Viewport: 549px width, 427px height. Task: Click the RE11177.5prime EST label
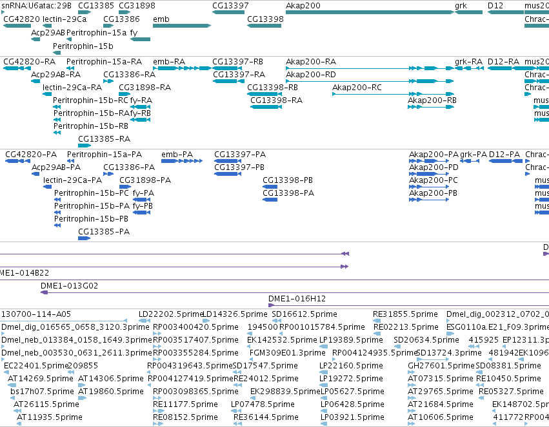point(185,404)
